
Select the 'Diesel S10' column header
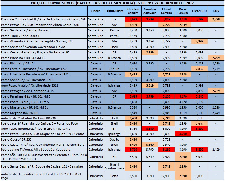pos(199,11)
